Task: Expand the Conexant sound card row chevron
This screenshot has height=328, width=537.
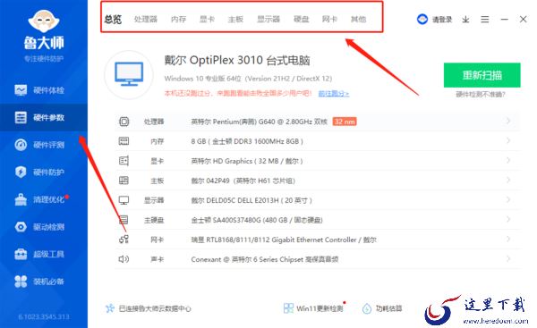Action: (x=508, y=258)
